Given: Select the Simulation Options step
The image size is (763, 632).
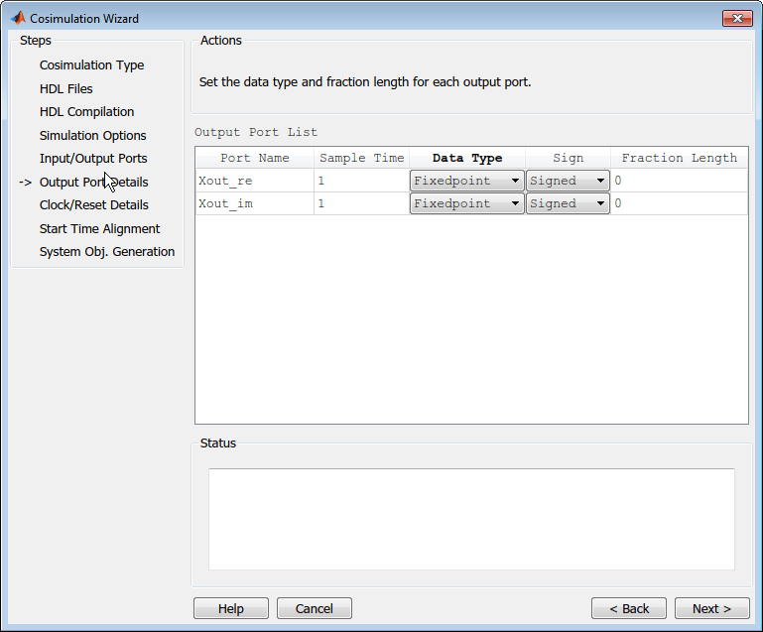Looking at the screenshot, I should [92, 135].
